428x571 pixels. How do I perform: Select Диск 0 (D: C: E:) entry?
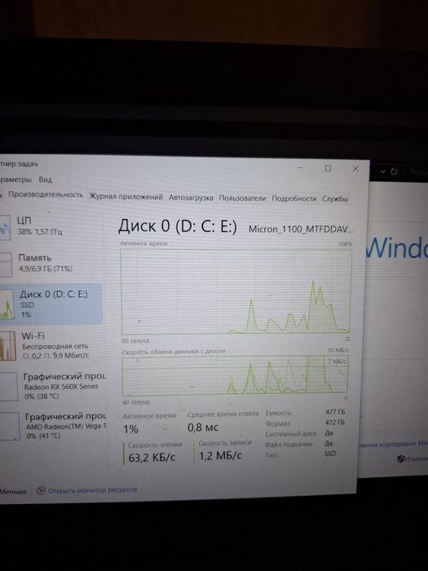(51, 303)
